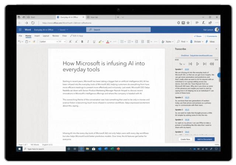The height and width of the screenshot is (165, 236).
Task: Click the Shrink Font icon
Action: (x=76, y=41)
